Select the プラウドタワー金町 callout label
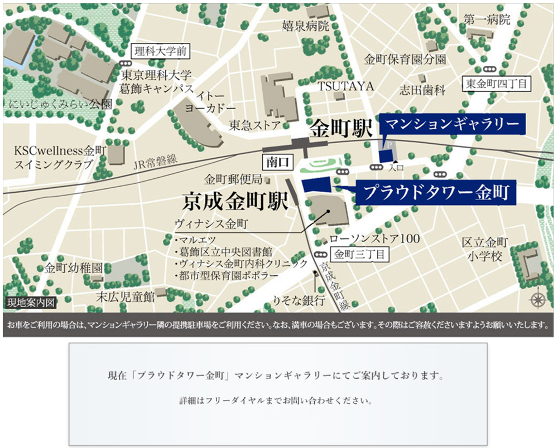The height and width of the screenshot is (448, 558). 436,193
